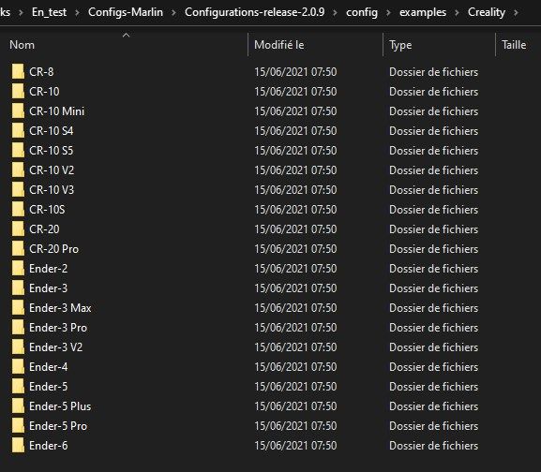This screenshot has width=541, height=472.
Task: Select the Ender-6 folder icon
Action: click(18, 445)
